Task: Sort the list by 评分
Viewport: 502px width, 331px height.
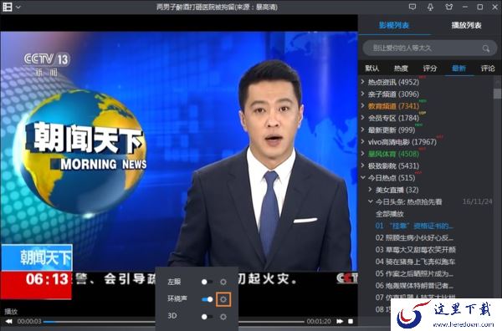Action: point(430,68)
